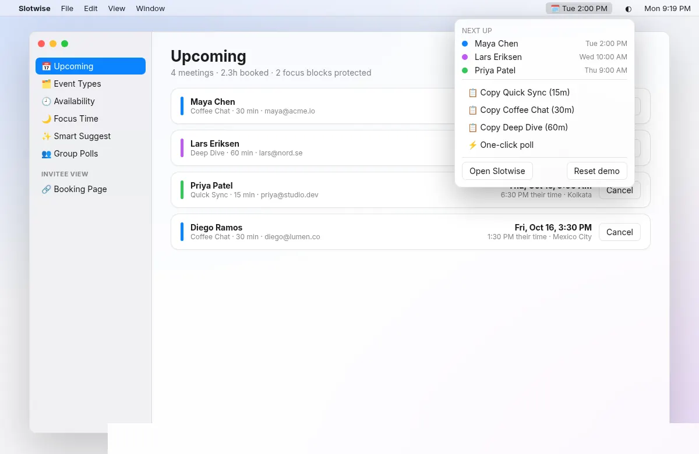
Task: Click the link icon beside Booking Page
Action: 46,189
